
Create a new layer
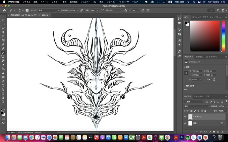(x=218, y=132)
